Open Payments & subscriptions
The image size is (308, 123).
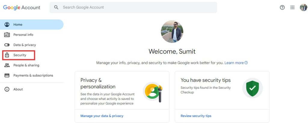pyautogui.click(x=33, y=75)
